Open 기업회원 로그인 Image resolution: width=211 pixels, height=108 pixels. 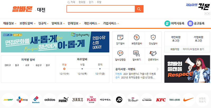[199, 39]
